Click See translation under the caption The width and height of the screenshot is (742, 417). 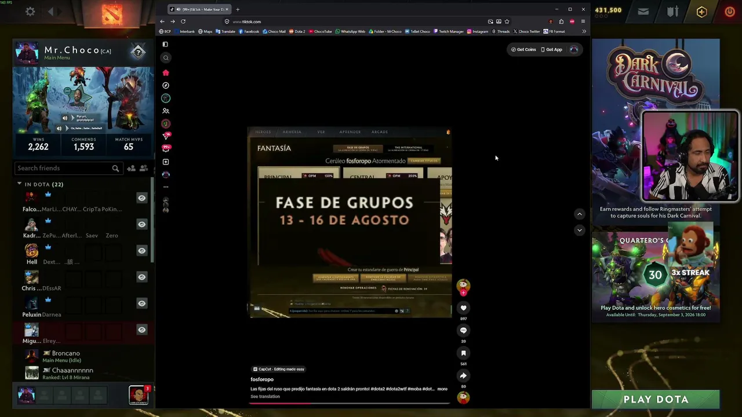pyautogui.click(x=265, y=397)
